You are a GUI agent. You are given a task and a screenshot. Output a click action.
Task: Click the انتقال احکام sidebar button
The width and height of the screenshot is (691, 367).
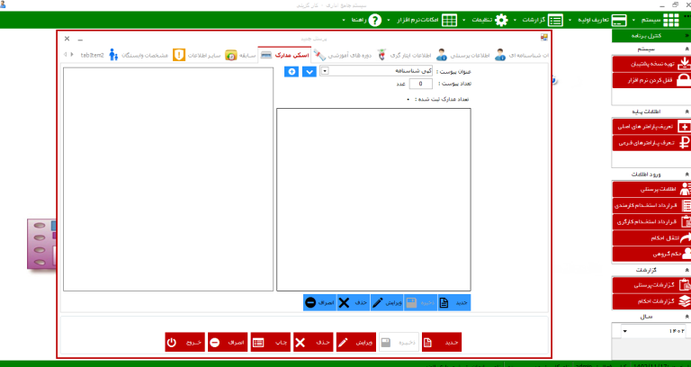[651, 237]
